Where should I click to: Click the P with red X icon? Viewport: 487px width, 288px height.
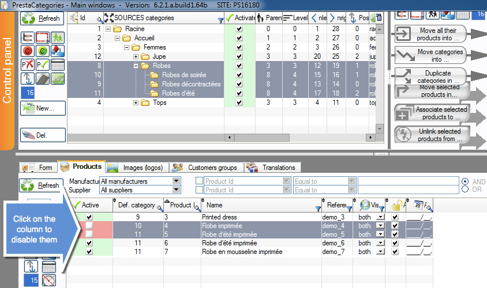point(28,65)
